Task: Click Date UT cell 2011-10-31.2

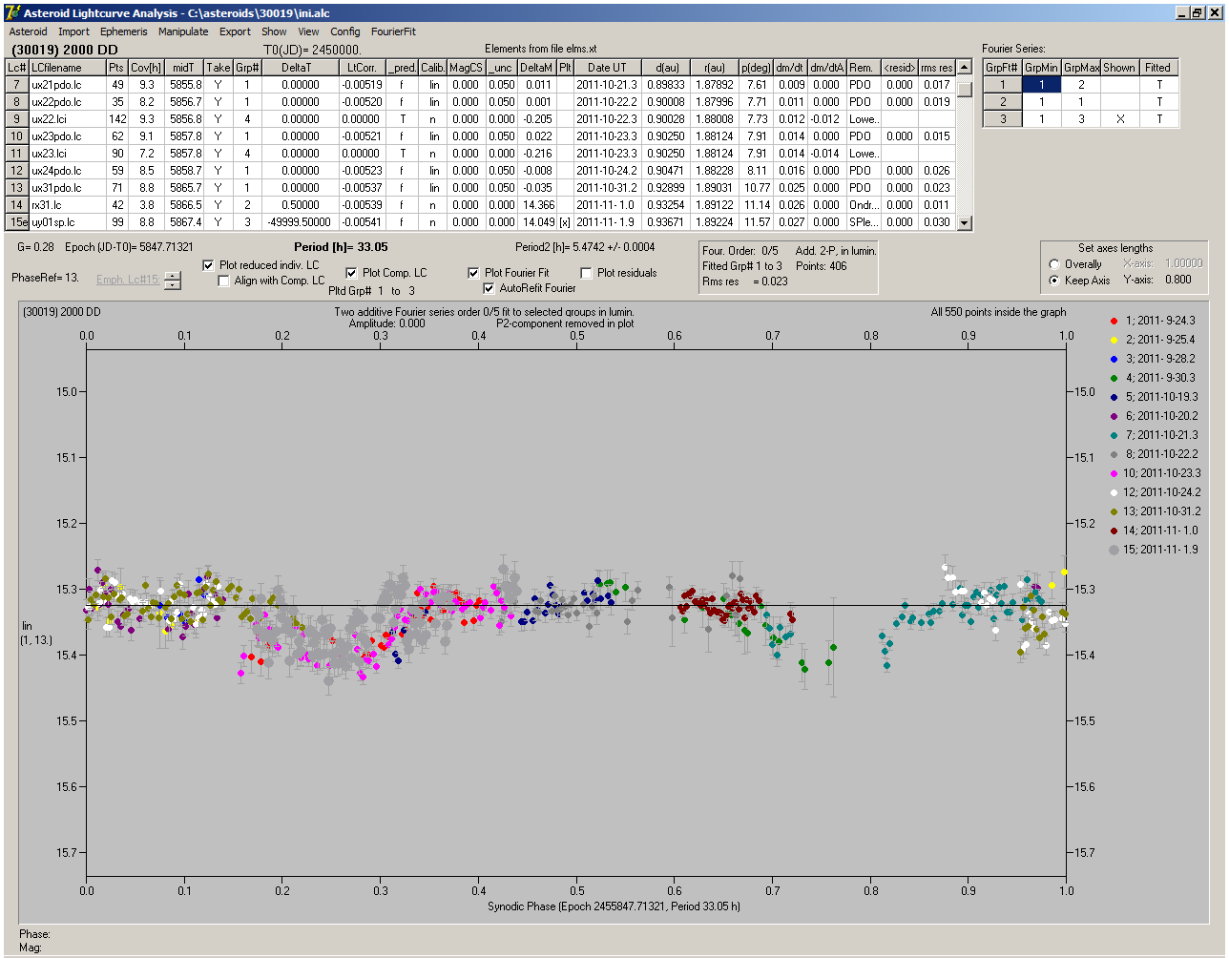Action: [x=607, y=188]
